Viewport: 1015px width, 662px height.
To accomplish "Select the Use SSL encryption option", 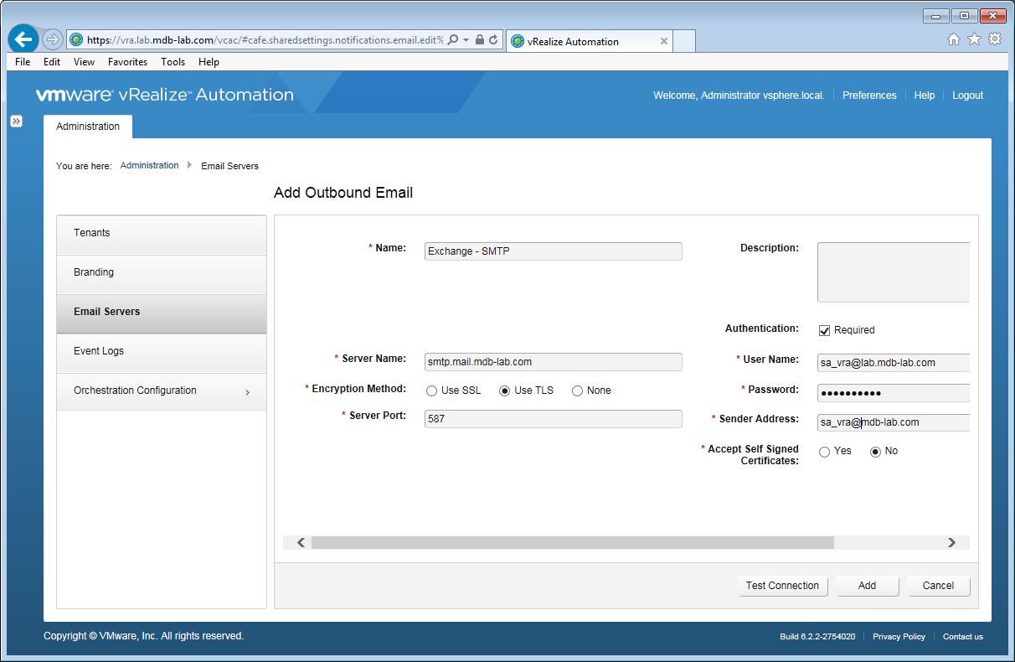I will pyautogui.click(x=432, y=390).
